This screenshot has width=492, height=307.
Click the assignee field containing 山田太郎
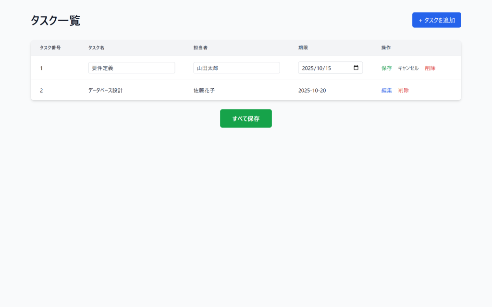coord(236,68)
